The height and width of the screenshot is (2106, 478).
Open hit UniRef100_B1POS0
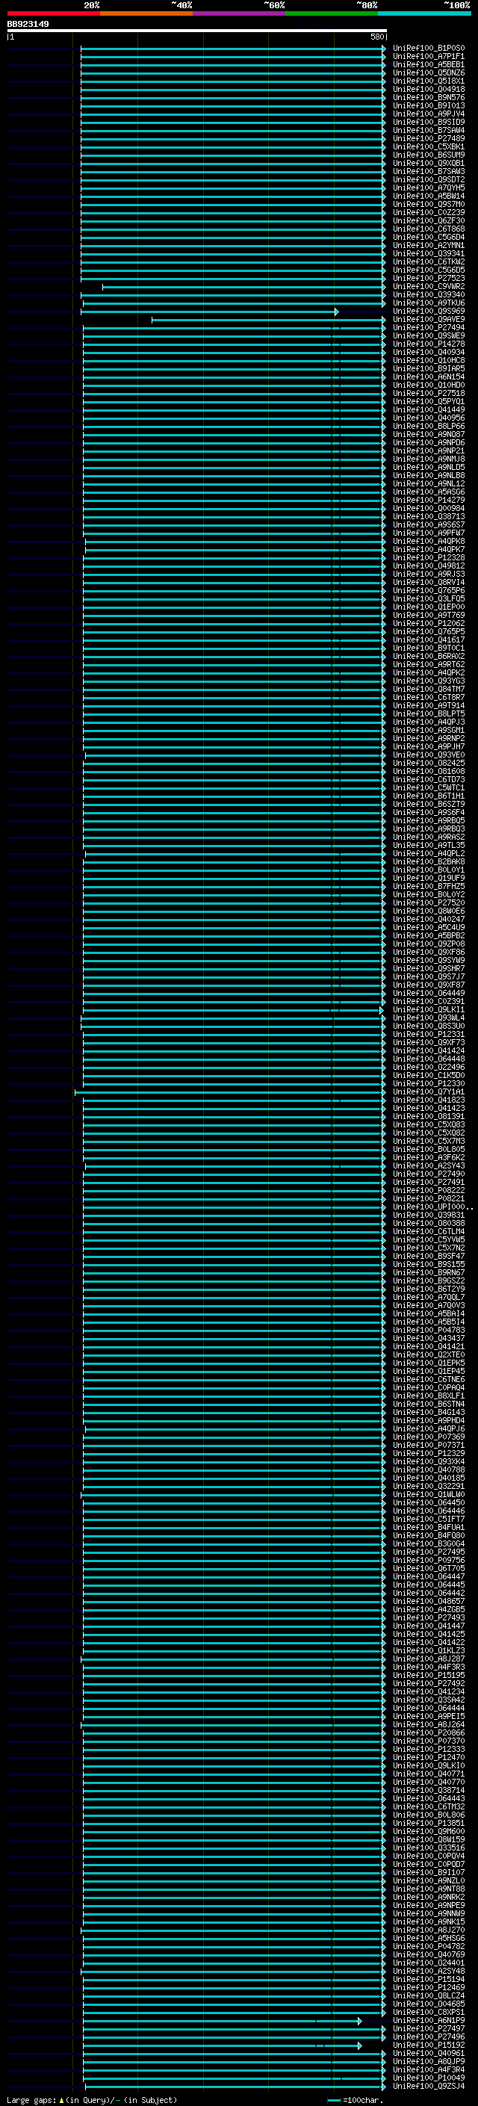click(x=428, y=49)
